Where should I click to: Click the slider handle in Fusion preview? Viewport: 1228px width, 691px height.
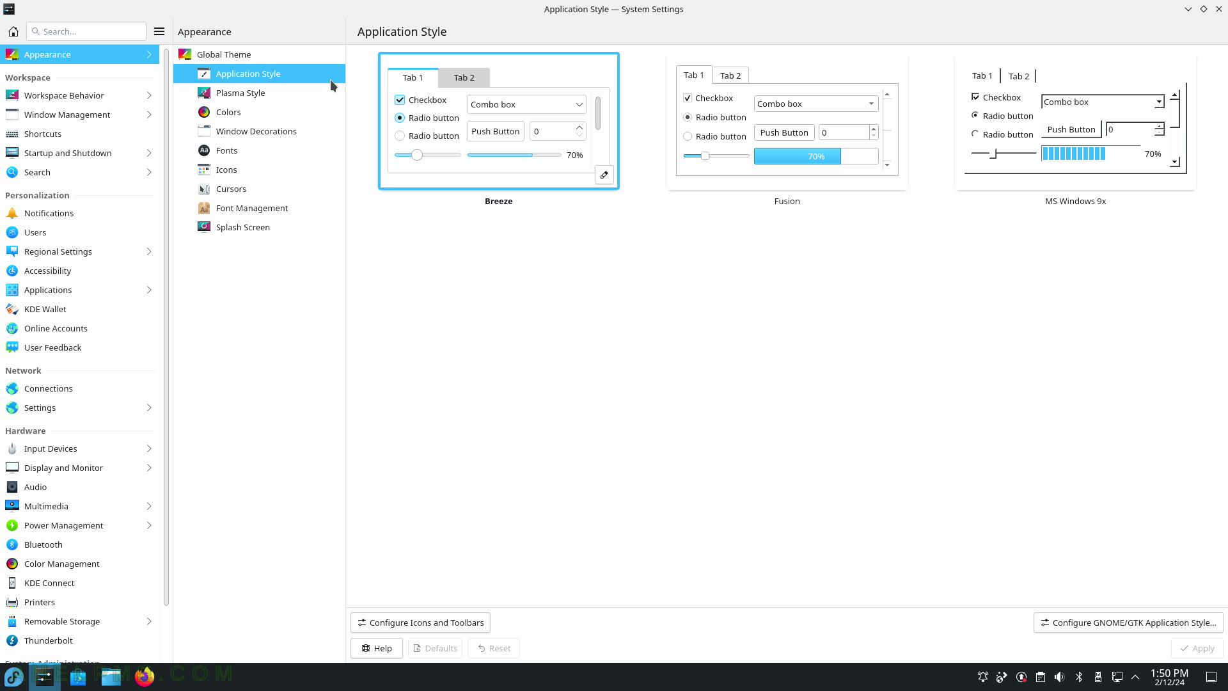tap(705, 155)
